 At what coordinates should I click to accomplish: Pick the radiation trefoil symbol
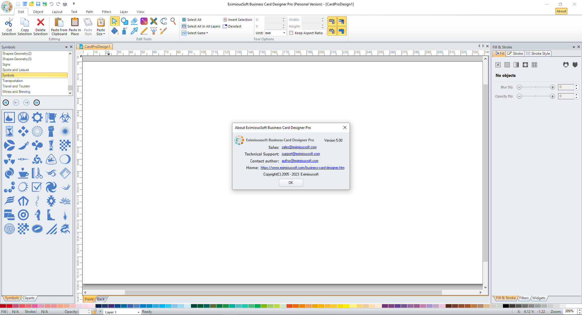(x=9, y=159)
